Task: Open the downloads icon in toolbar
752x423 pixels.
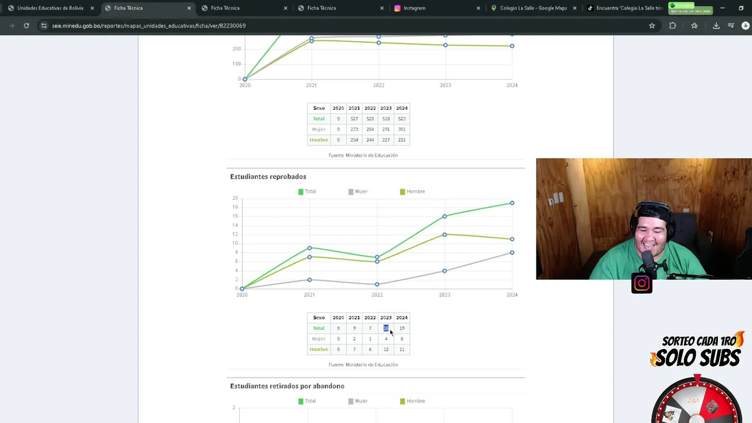Action: click(716, 26)
